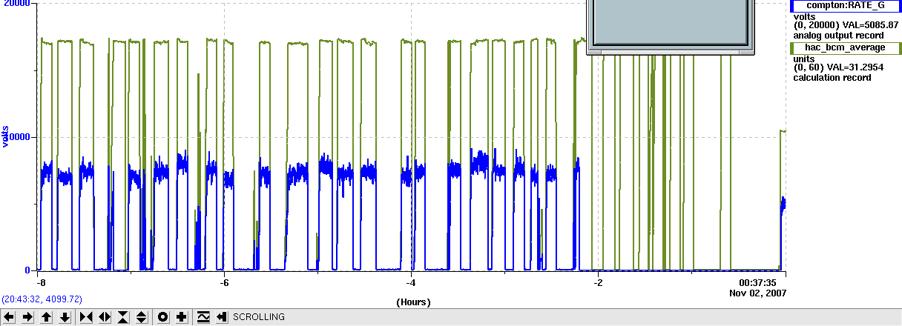This screenshot has width=902, height=326.
Task: Click the 'Nov 02, 2007' date label
Action: click(758, 293)
